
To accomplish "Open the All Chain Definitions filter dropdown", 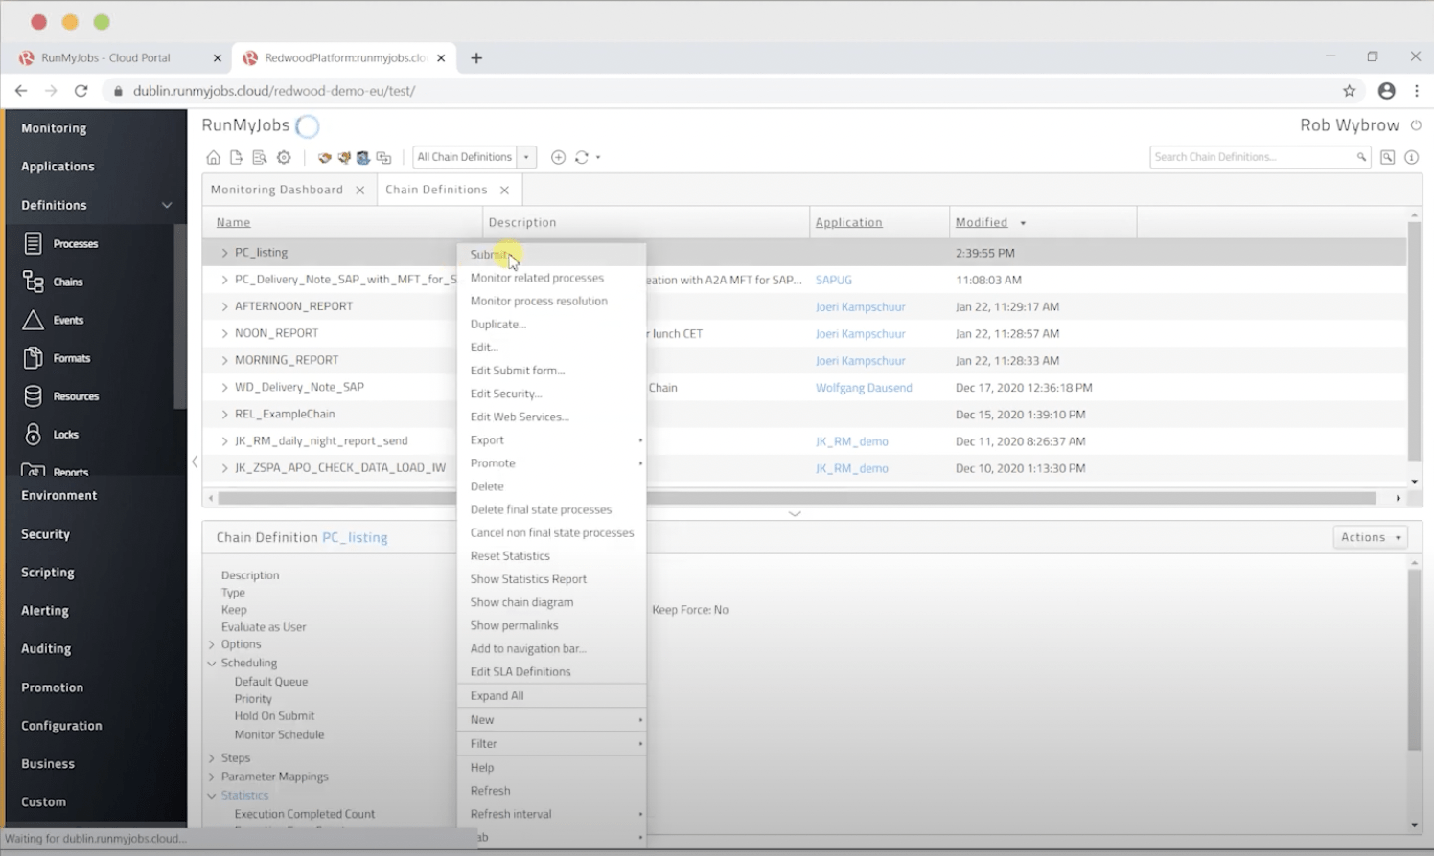I will (x=525, y=156).
